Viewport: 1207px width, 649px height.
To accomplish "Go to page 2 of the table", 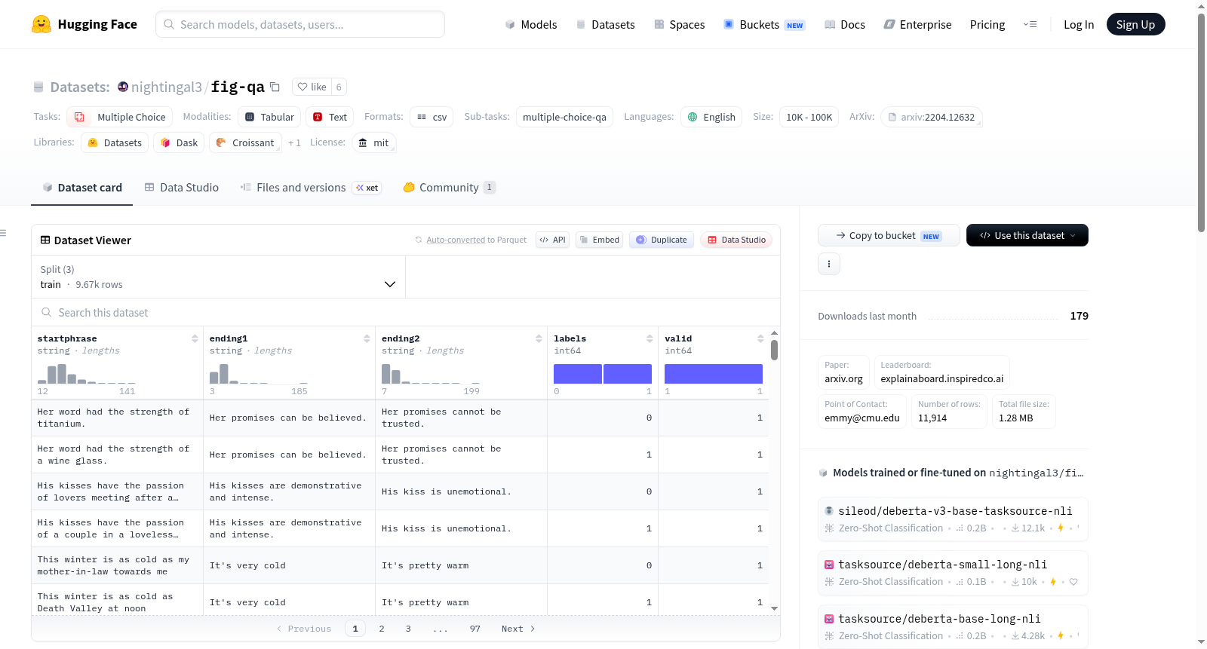I will [382, 629].
